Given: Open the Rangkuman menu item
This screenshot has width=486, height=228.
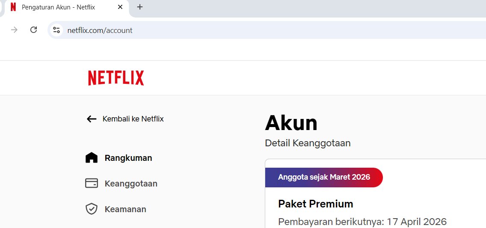Looking at the screenshot, I should (119, 158).
